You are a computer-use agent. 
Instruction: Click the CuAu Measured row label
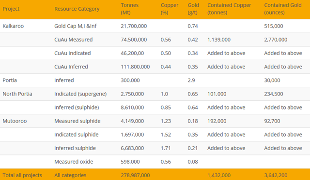[x=73, y=40]
